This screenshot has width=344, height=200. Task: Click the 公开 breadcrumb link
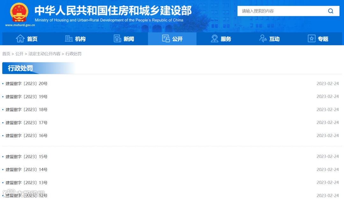point(19,54)
